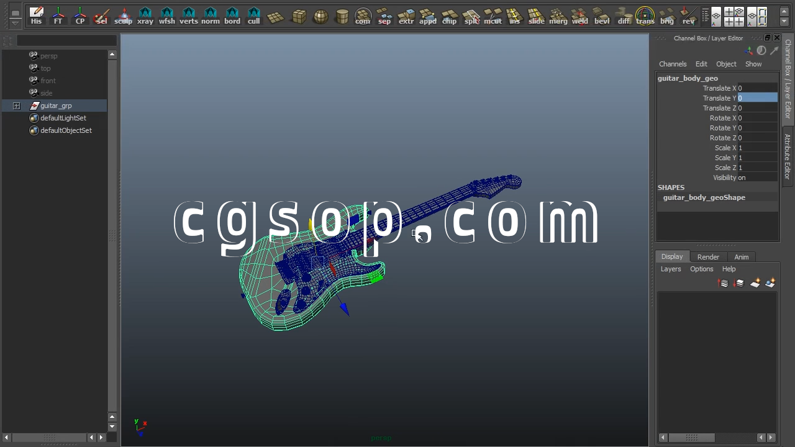Click the Visibility channel value
Screen dimensions: 795x447
[758, 178]
